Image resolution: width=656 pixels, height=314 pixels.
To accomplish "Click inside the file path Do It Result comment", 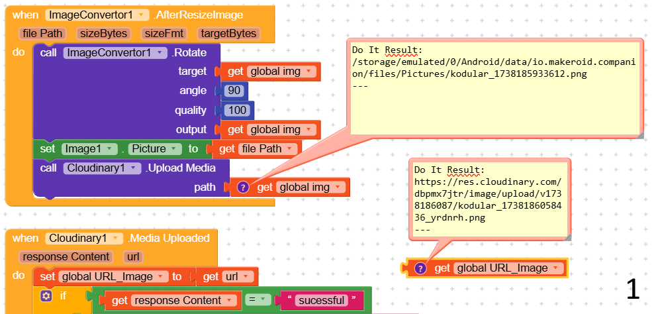I will [x=494, y=87].
